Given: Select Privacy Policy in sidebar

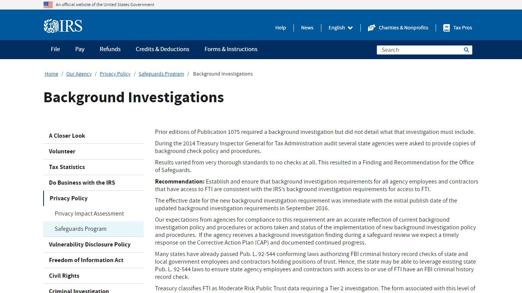Looking at the screenshot, I should [93, 198].
